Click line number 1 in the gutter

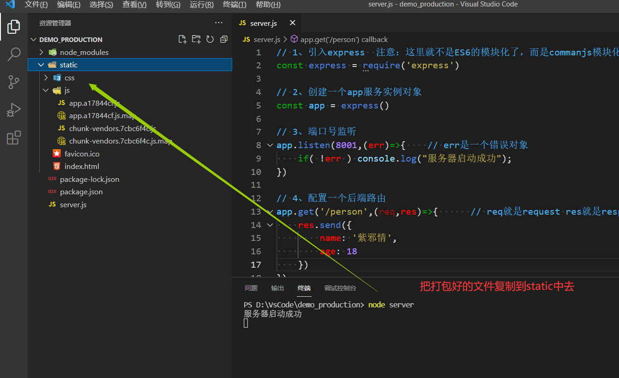(x=258, y=52)
